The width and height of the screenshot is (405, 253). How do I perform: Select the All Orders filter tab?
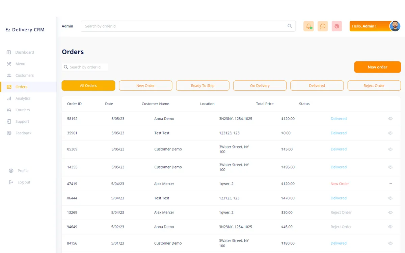(x=88, y=86)
